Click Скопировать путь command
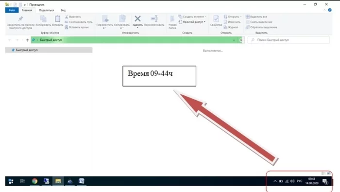340x192 pixels. tap(79, 22)
